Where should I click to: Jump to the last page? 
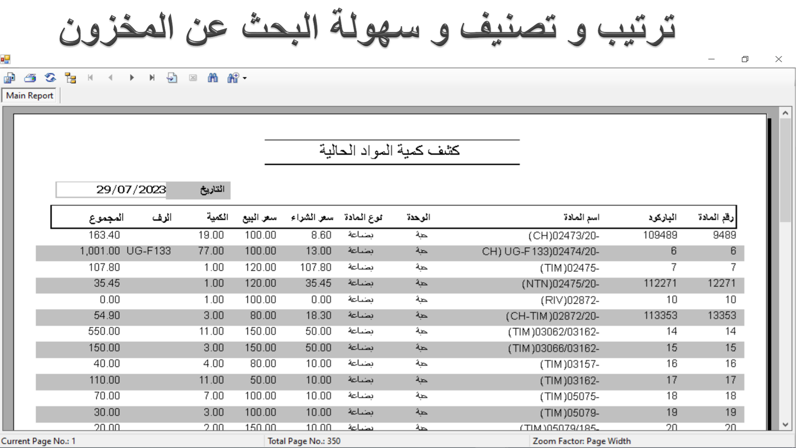click(152, 78)
